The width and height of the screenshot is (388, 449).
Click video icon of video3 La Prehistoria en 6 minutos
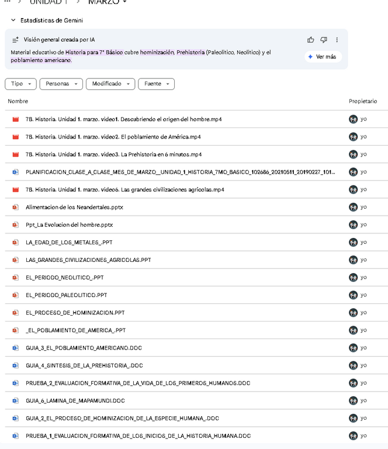click(16, 154)
